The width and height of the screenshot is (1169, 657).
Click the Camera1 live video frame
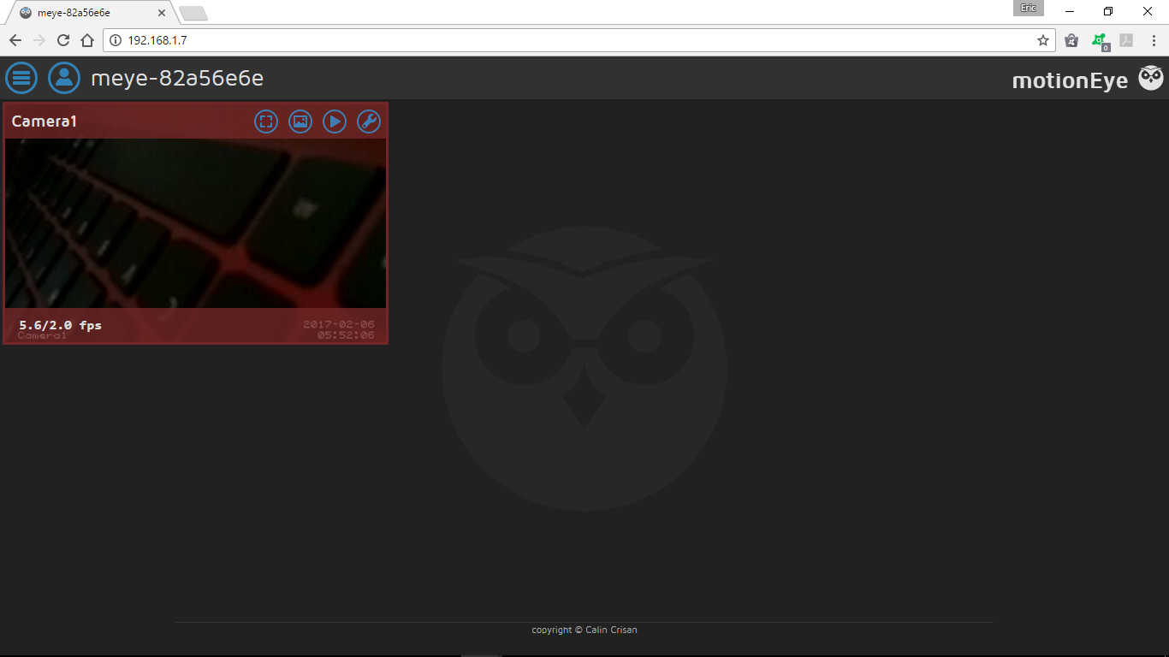pos(195,224)
